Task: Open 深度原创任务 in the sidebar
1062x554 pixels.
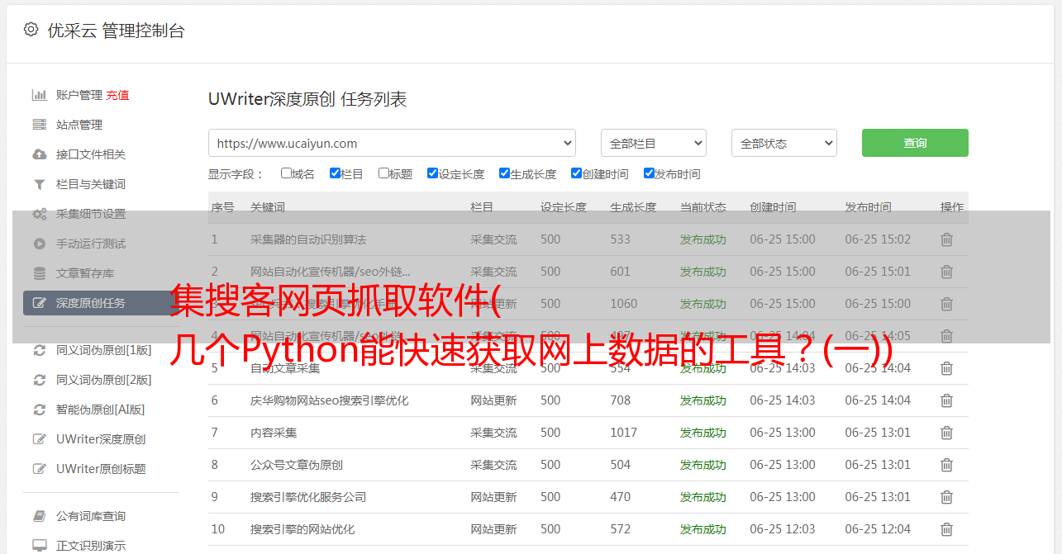Action: coord(99,303)
